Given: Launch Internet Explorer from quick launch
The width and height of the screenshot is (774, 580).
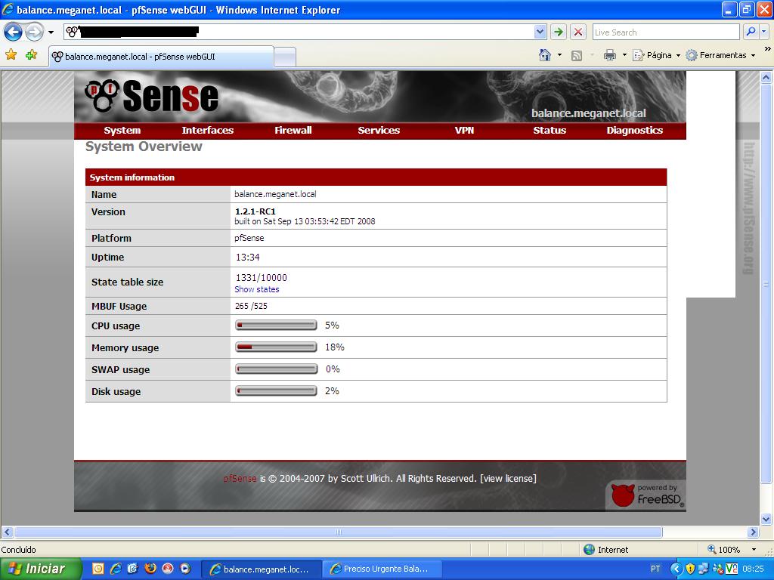Looking at the screenshot, I should coord(116,569).
